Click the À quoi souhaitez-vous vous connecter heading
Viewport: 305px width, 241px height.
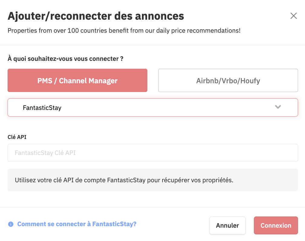click(x=65, y=59)
